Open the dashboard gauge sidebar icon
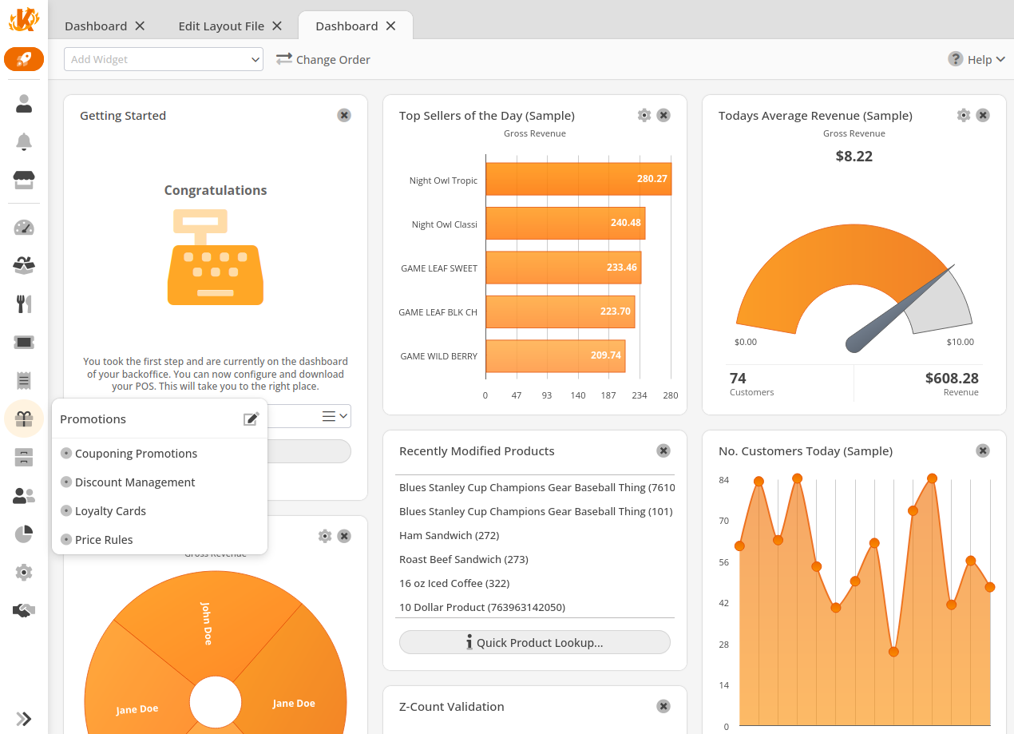 [x=24, y=228]
